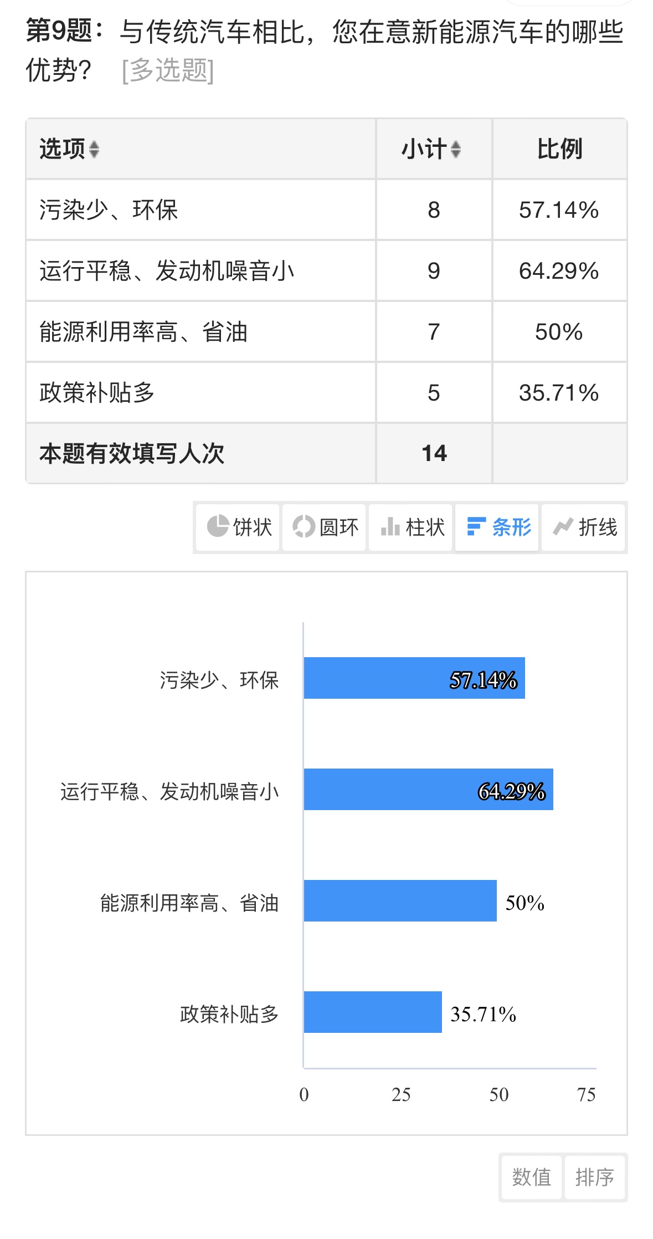The height and width of the screenshot is (1239, 653).
Task: Switch to the line chart (折线) view
Action: pos(583,527)
